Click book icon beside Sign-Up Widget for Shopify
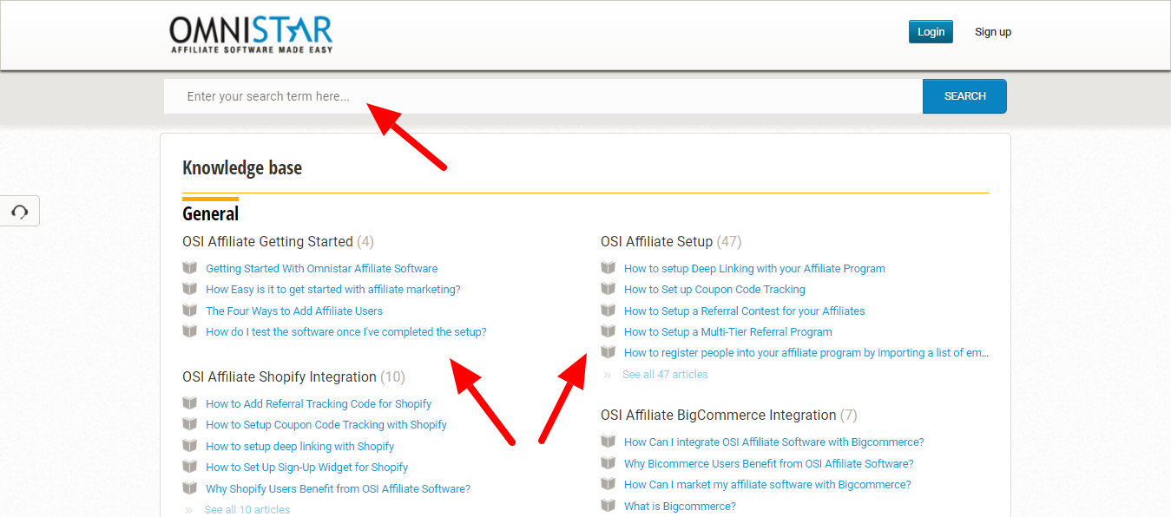This screenshot has height=517, width=1171. coord(190,467)
